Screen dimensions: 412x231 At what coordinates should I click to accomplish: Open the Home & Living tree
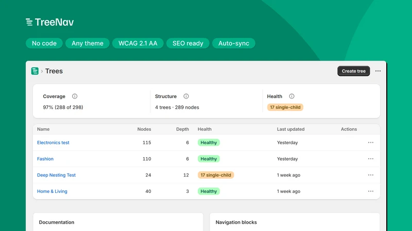pyautogui.click(x=52, y=191)
